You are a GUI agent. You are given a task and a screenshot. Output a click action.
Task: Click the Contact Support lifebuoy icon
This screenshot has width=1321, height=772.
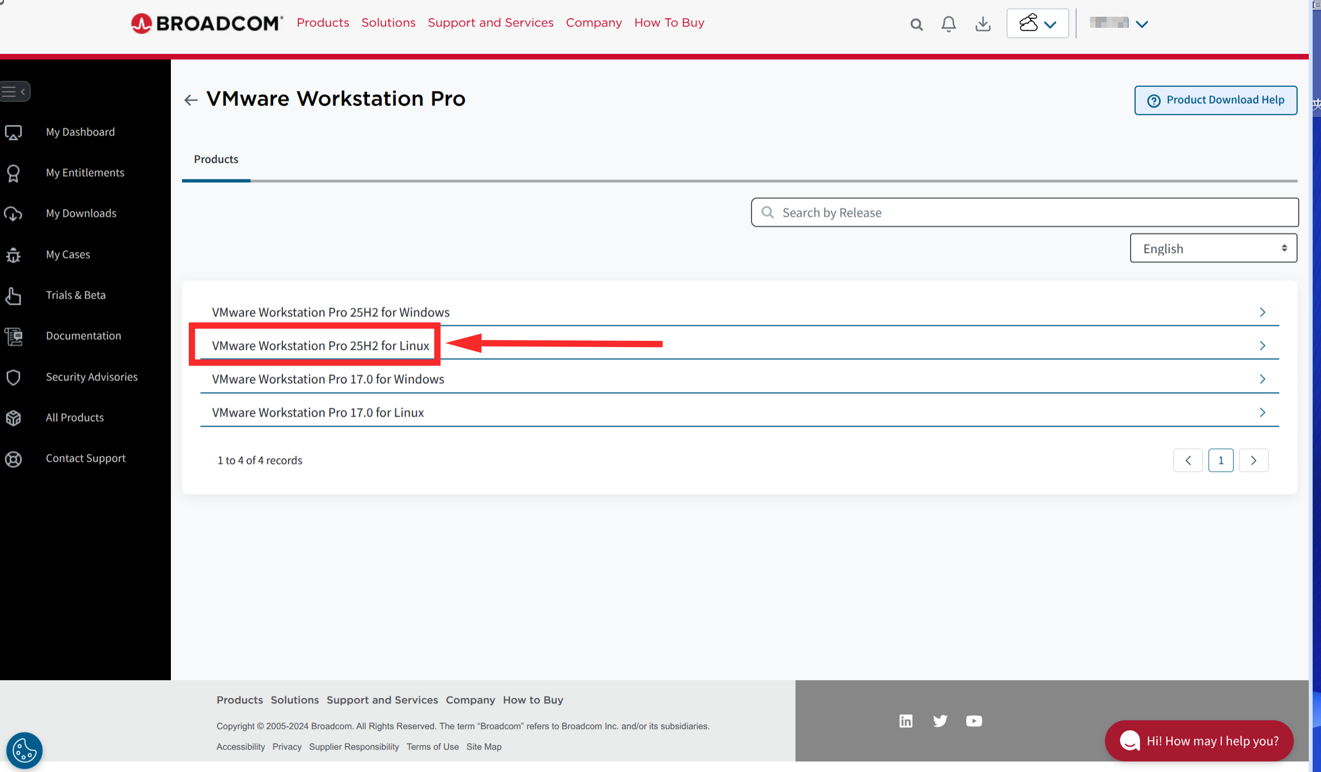coord(13,459)
